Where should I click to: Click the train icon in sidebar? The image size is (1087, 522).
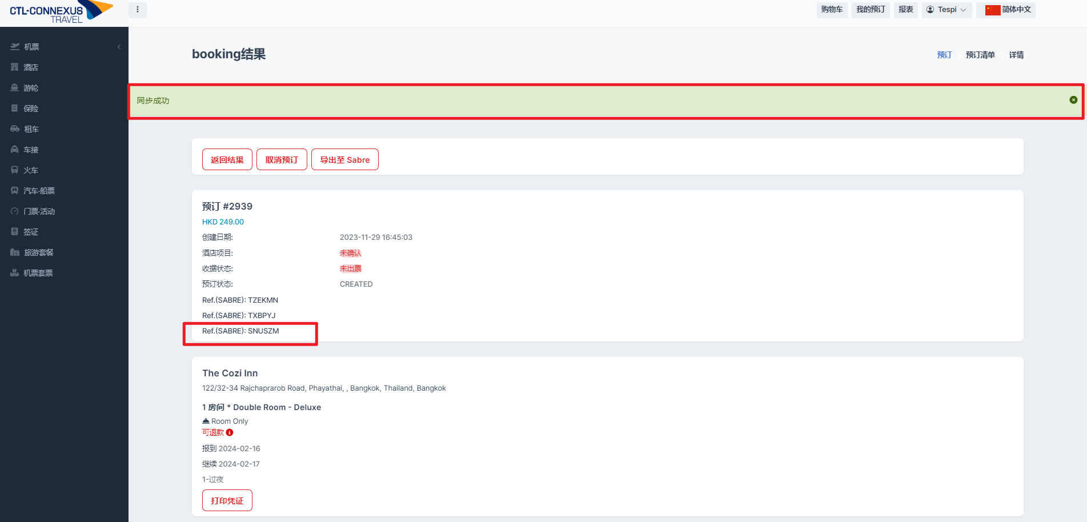(15, 170)
